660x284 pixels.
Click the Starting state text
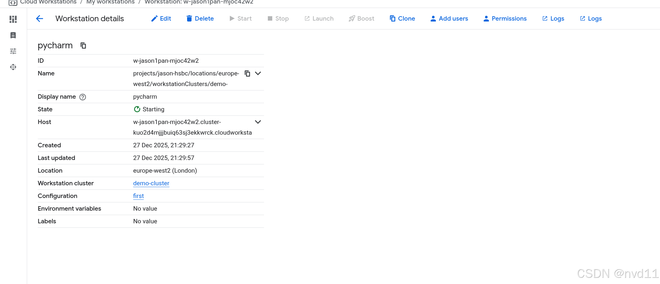[x=154, y=109]
